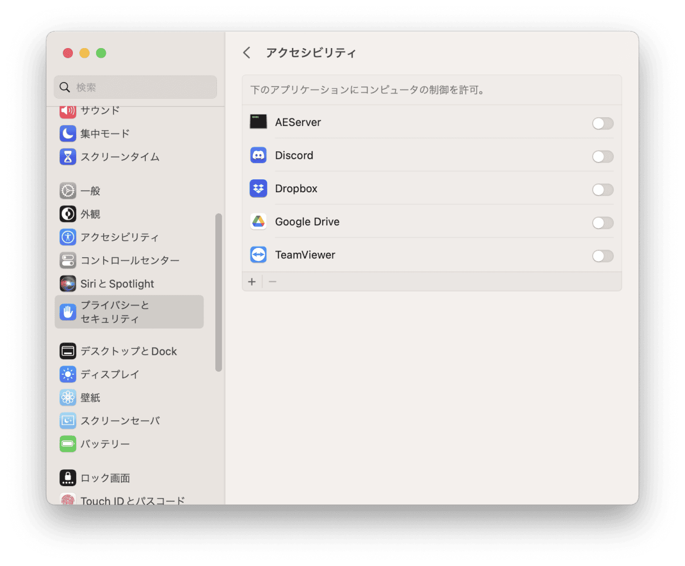Open ロック画面 settings

pos(130,478)
